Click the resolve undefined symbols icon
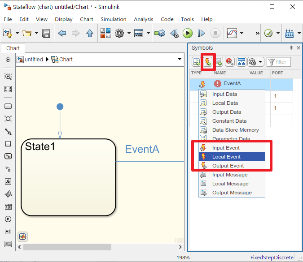This screenshot has width=303, height=262. pyautogui.click(x=230, y=62)
